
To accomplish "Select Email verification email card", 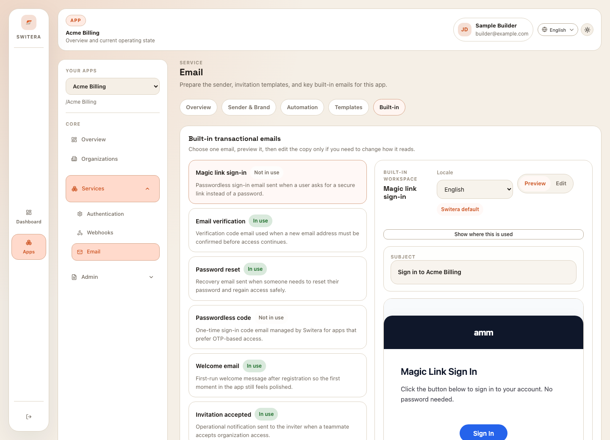I will click(277, 230).
